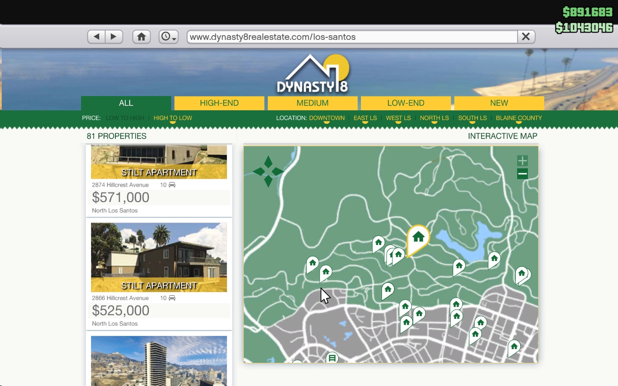Toggle the NORTH LS location filter
The height and width of the screenshot is (386, 618).
434,118
